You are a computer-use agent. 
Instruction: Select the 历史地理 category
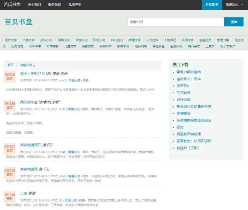(x=17, y=46)
